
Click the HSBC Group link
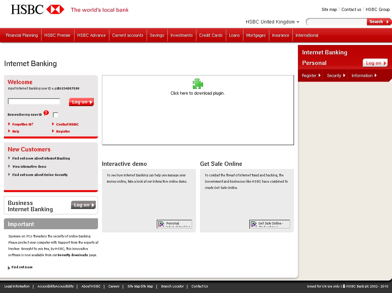377,9
